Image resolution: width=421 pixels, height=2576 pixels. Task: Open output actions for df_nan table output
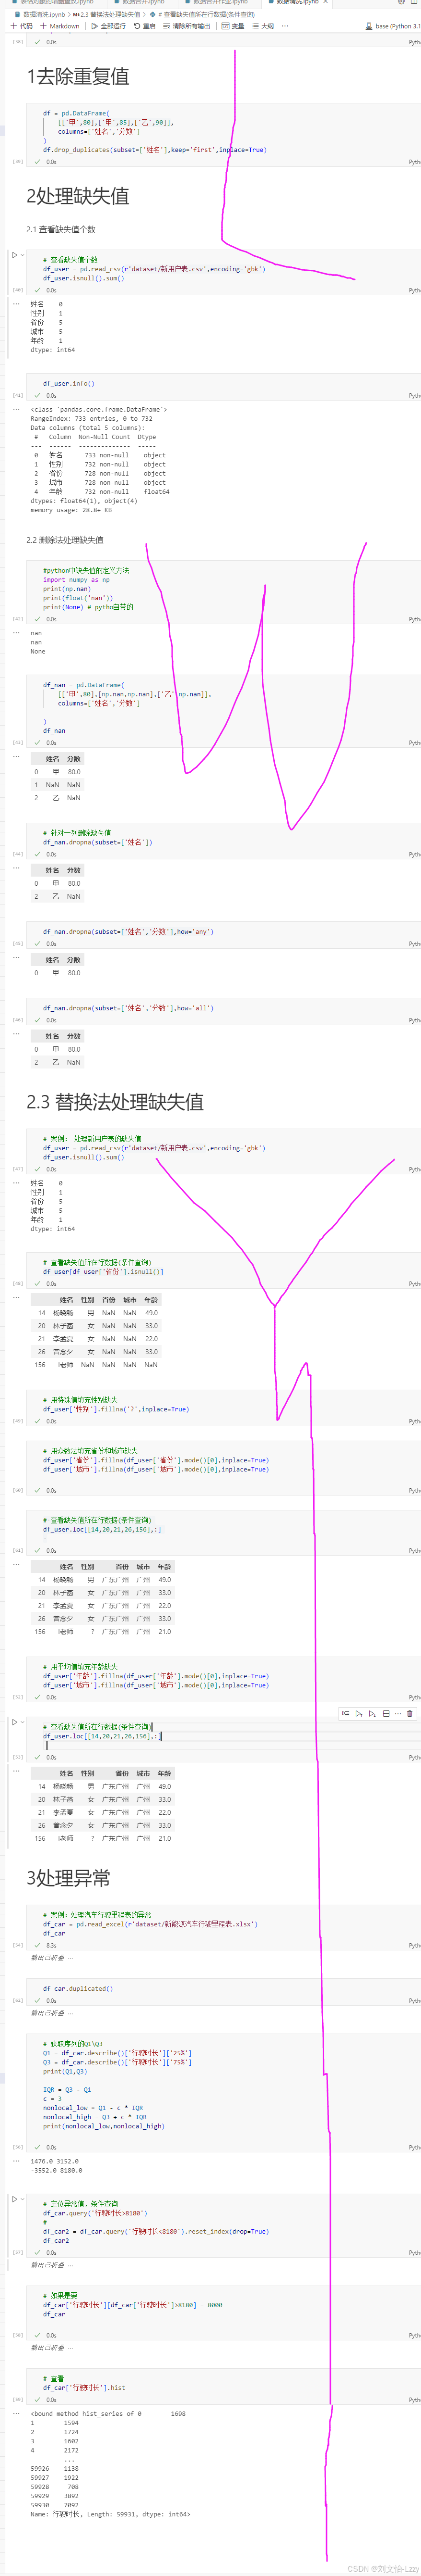16,756
